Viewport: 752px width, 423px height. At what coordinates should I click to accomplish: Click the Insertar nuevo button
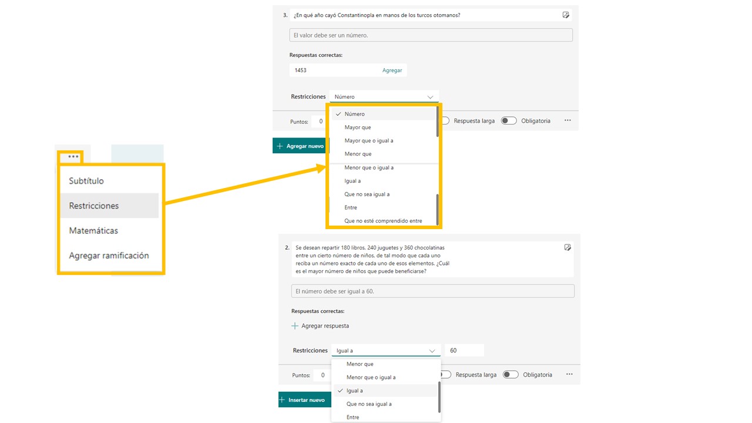tap(304, 399)
